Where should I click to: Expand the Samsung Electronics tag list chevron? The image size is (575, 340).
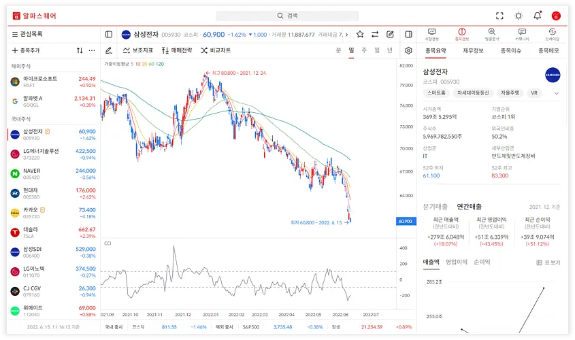(x=557, y=93)
